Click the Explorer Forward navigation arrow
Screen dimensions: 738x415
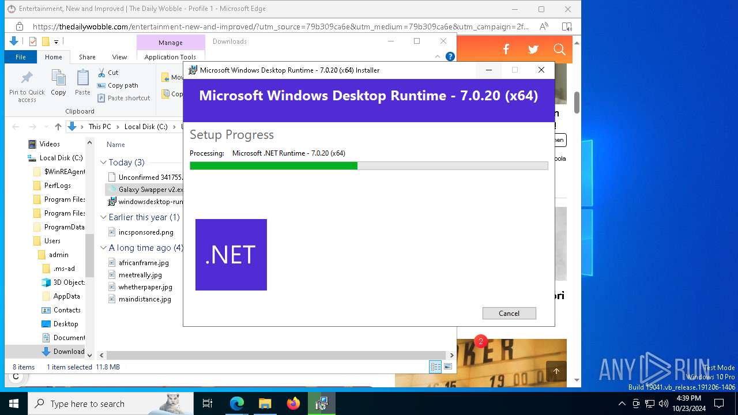click(33, 127)
